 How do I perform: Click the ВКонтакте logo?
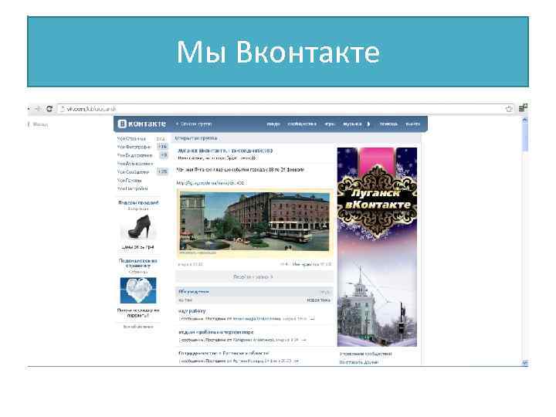[x=142, y=124]
